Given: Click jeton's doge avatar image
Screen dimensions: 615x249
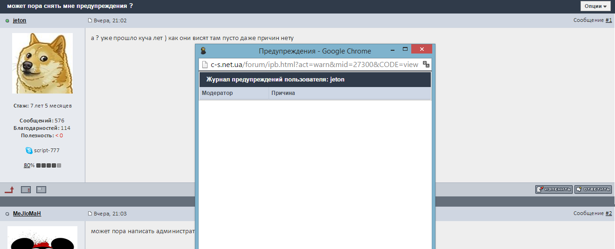Looking at the screenshot, I should point(42,63).
